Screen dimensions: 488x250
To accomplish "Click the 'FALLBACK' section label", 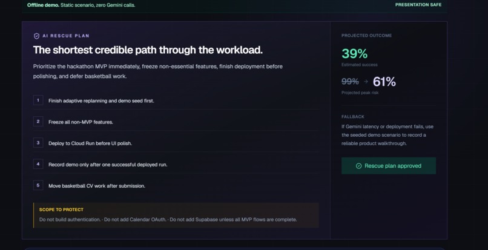I will point(353,116).
